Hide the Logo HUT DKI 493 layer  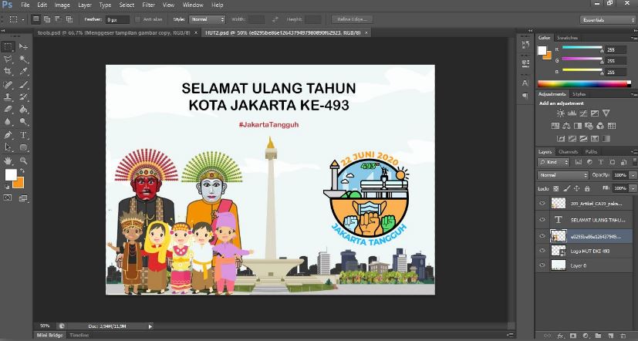[x=542, y=251]
